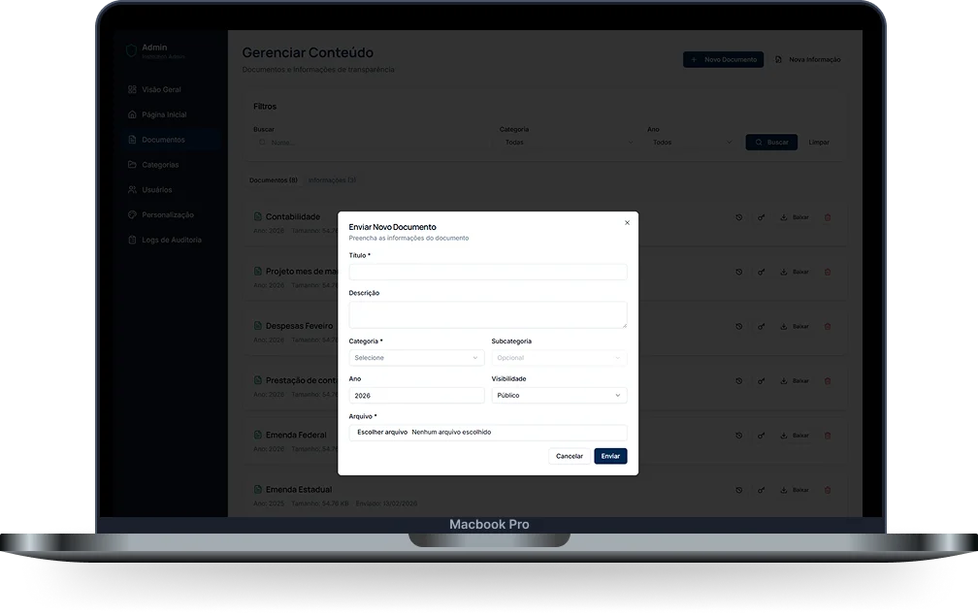Expand the Subcategoria dropdown

pyautogui.click(x=559, y=358)
